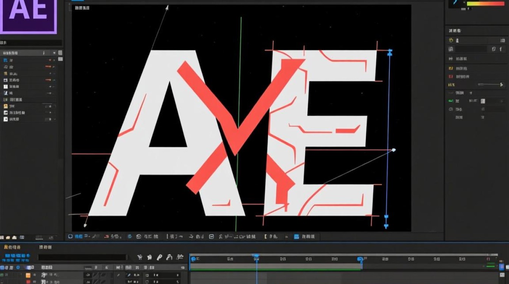Focus the timeline panel search field
Screen dimensions: 509x284
[82, 257]
